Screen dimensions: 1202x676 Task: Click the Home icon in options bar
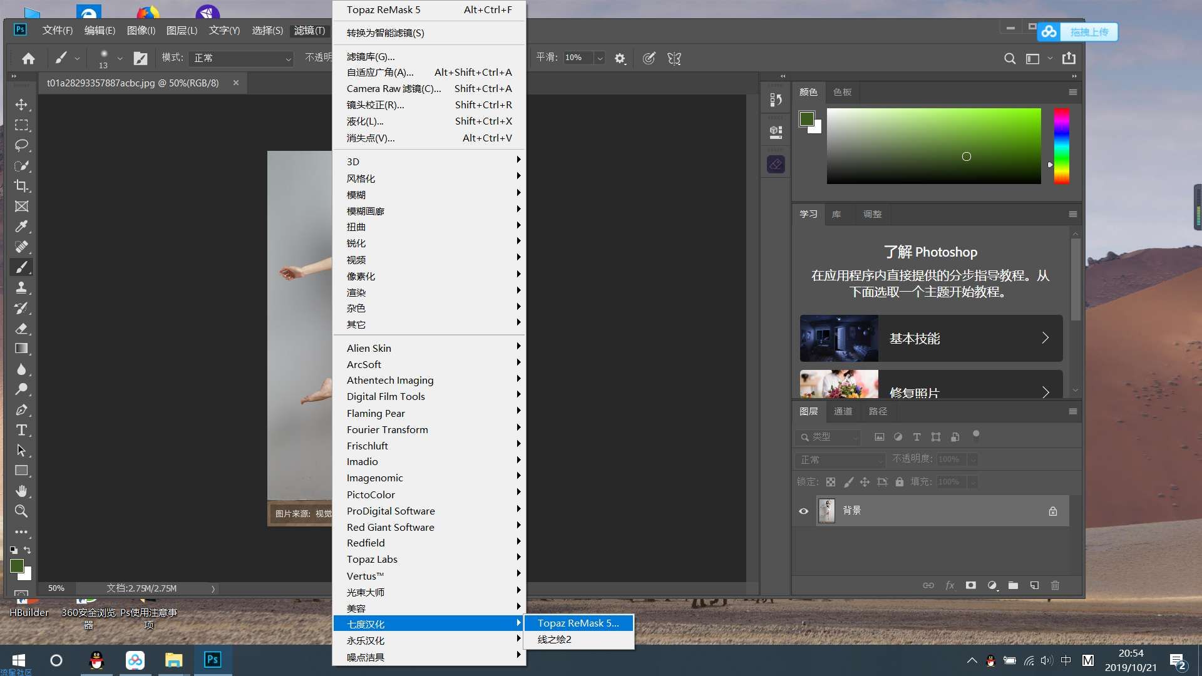coord(28,58)
